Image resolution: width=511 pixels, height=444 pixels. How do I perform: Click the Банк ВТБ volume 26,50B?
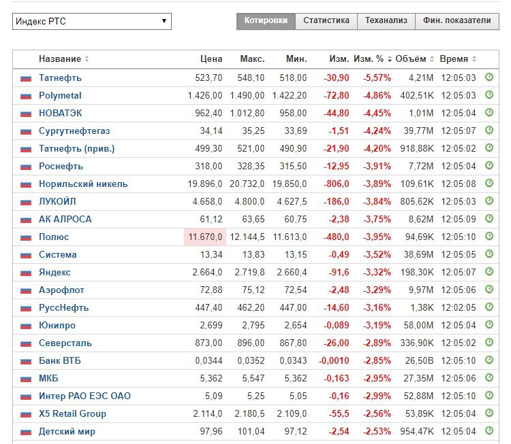tap(420, 361)
